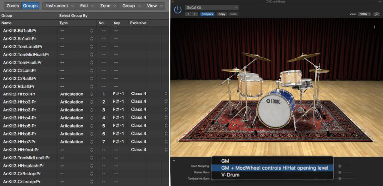
Task: Click articulation No. 3 cell for HH:o3
Action: click(x=104, y=110)
